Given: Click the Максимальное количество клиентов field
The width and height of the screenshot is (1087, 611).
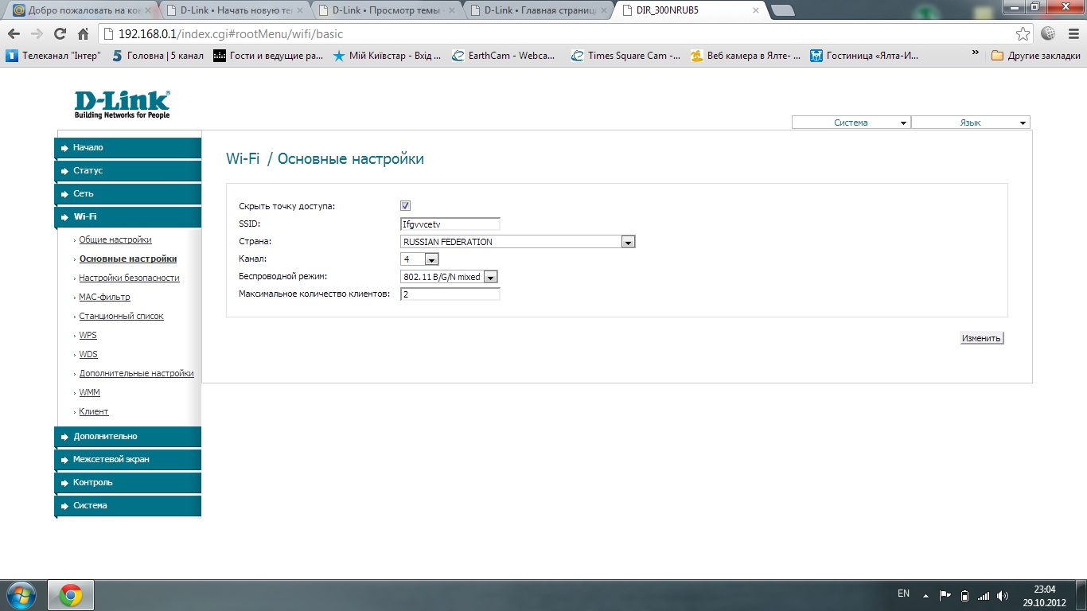Looking at the screenshot, I should point(450,294).
